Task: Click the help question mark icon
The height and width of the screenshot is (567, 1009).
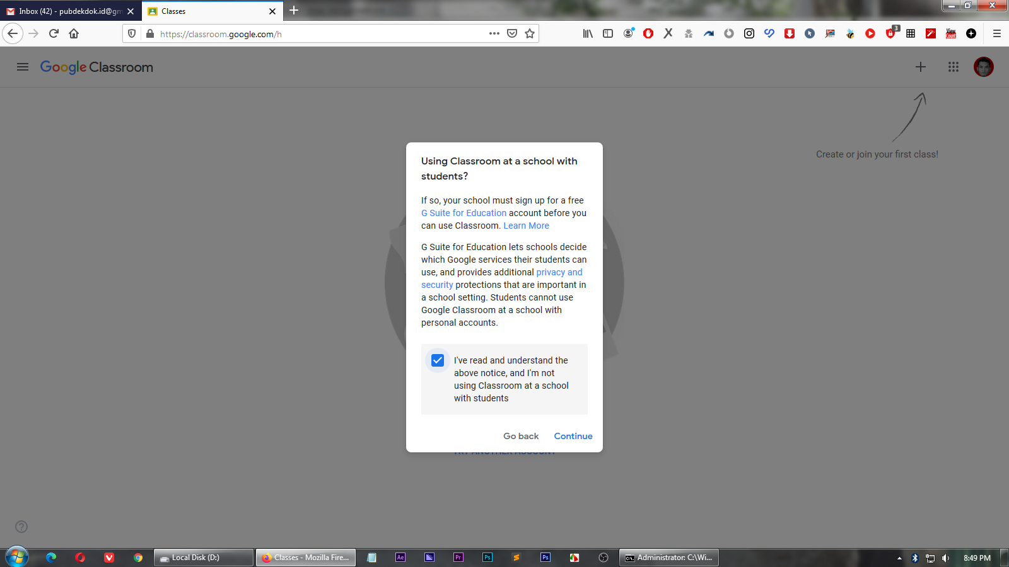Action: coord(21,527)
